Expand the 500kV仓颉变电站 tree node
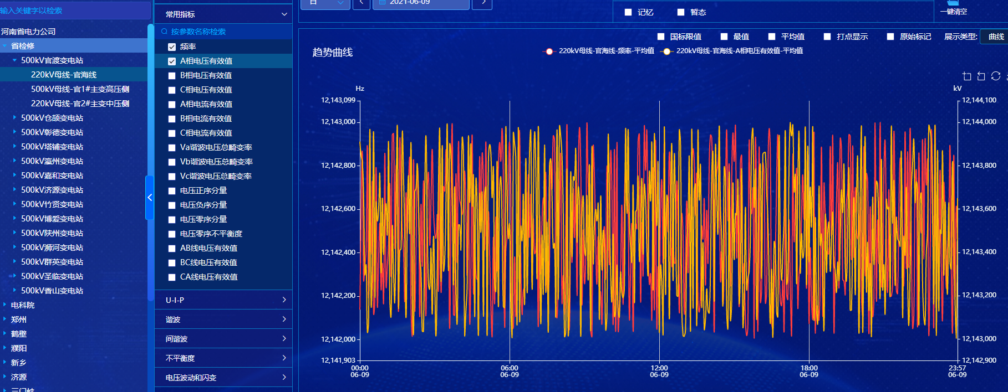The width and height of the screenshot is (1008, 392). [x=14, y=118]
